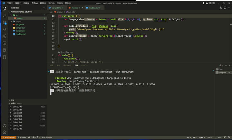Expand the target folder

[x=18, y=22]
